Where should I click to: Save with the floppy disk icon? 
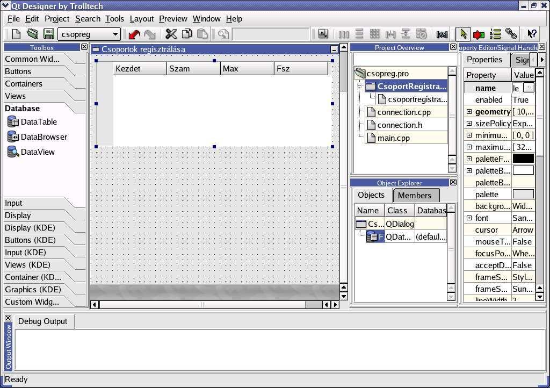coord(49,34)
